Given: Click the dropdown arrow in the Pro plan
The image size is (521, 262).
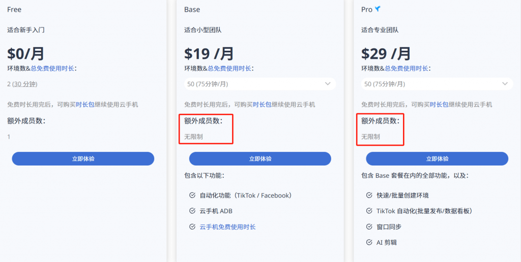Looking at the screenshot, I should (x=505, y=84).
